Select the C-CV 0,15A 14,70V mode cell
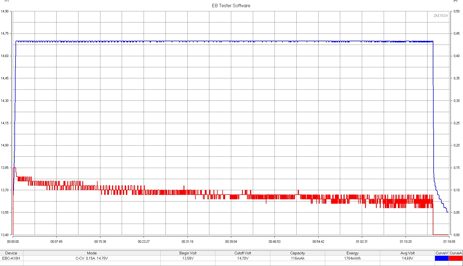The width and height of the screenshot is (463, 266). (92, 258)
